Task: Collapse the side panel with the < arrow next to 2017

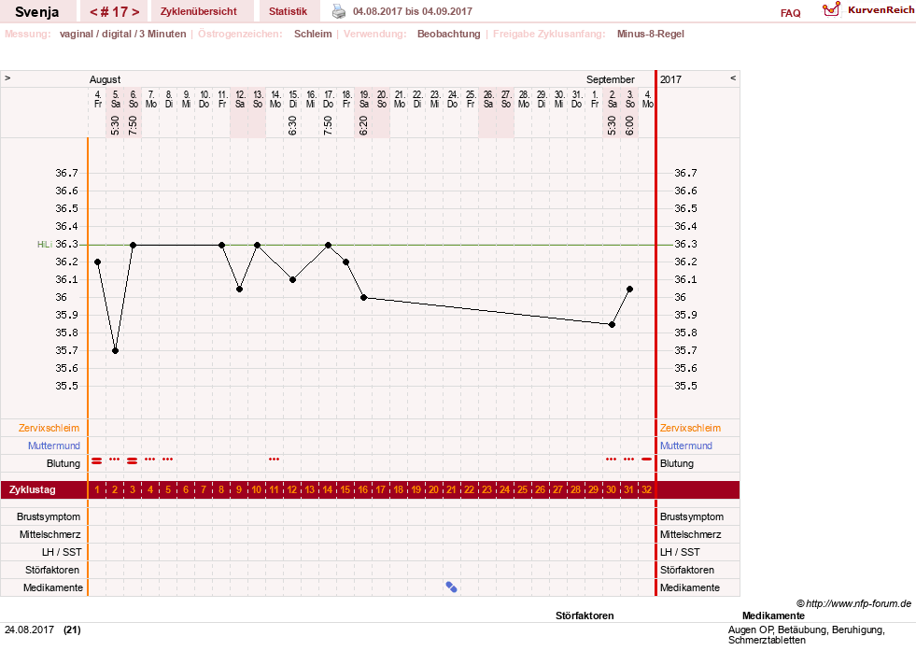Action: [733, 78]
